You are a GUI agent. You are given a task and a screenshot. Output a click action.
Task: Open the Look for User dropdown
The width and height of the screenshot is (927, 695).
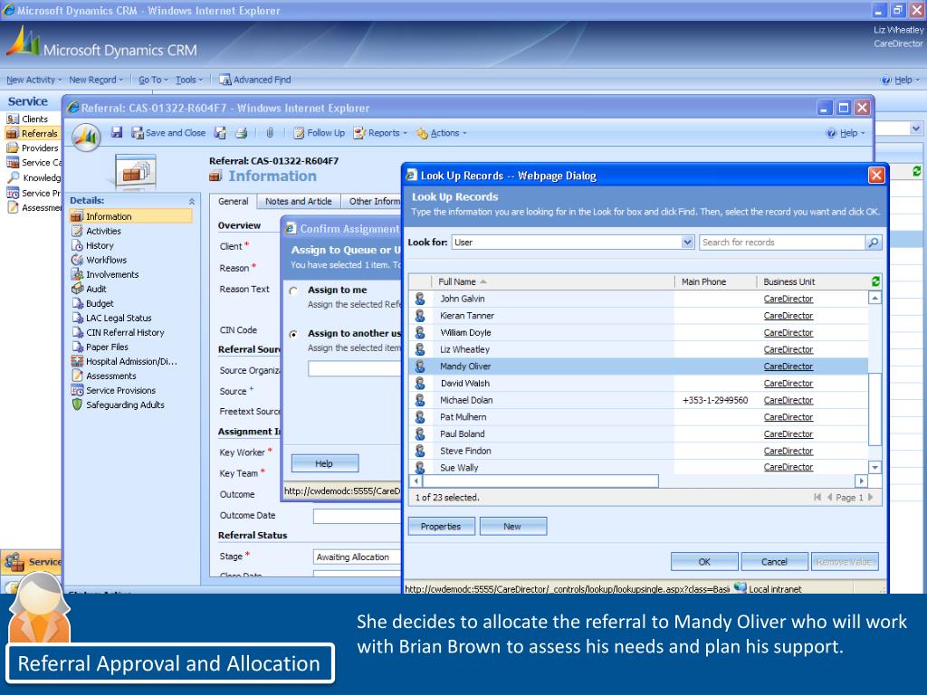(x=687, y=243)
